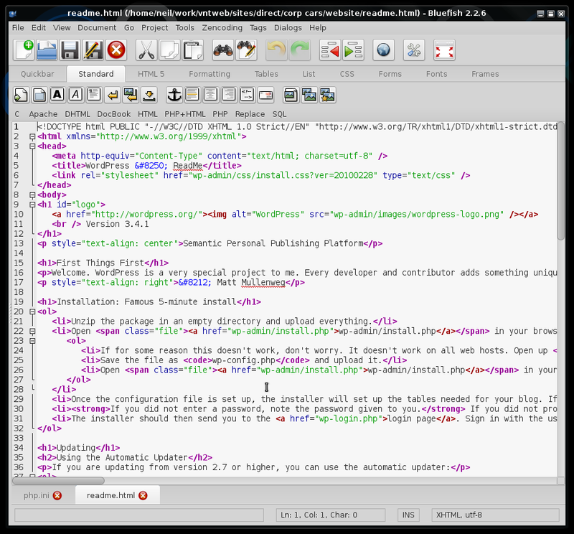Screen dimensions: 574x534
Task: Indent with the green right arrow icon
Action: pyautogui.click(x=354, y=50)
